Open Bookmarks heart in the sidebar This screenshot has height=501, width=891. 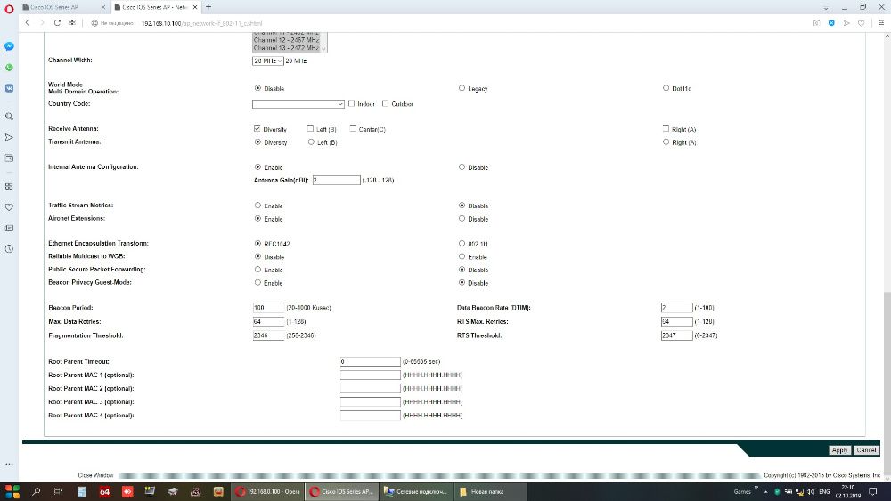click(9, 207)
